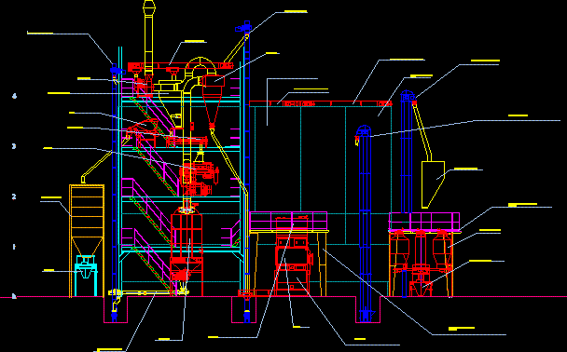Image resolution: width=567 pixels, height=352 pixels.
Task: Click the level 4 floor marker
Action: [x=15, y=96]
